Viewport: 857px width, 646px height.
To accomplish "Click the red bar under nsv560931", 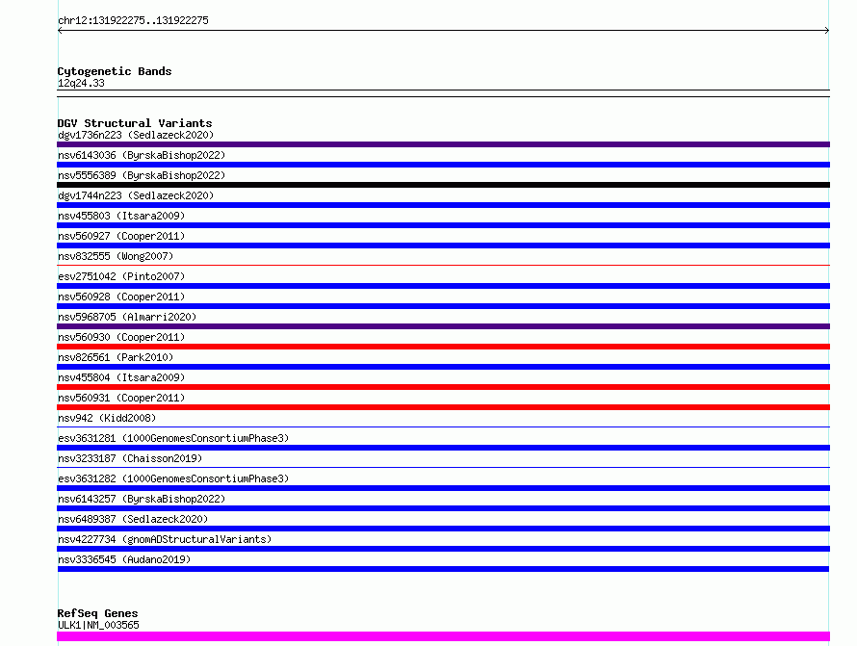I will (x=443, y=407).
